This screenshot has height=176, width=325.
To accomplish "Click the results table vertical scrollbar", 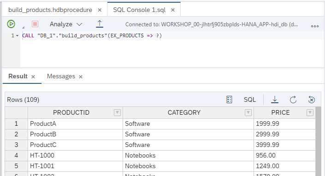I will click(318, 141).
